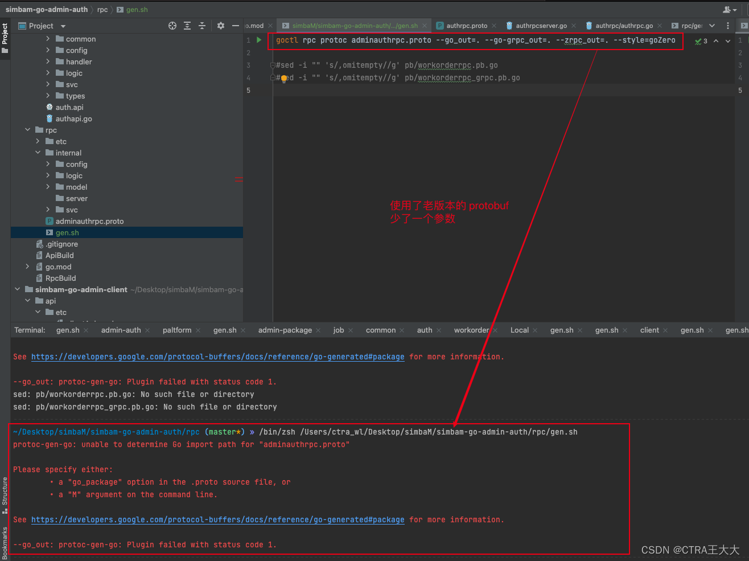Close the admin-auth terminal tab
This screenshot has width=749, height=561.
click(x=147, y=330)
